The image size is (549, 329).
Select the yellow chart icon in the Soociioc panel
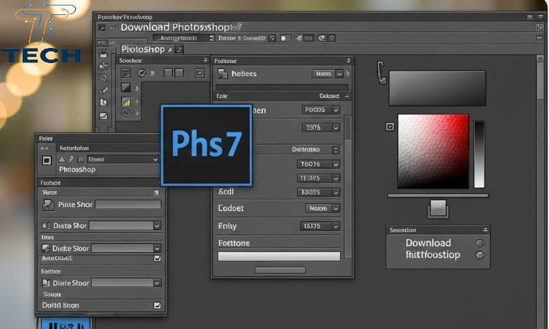pyautogui.click(x=126, y=101)
